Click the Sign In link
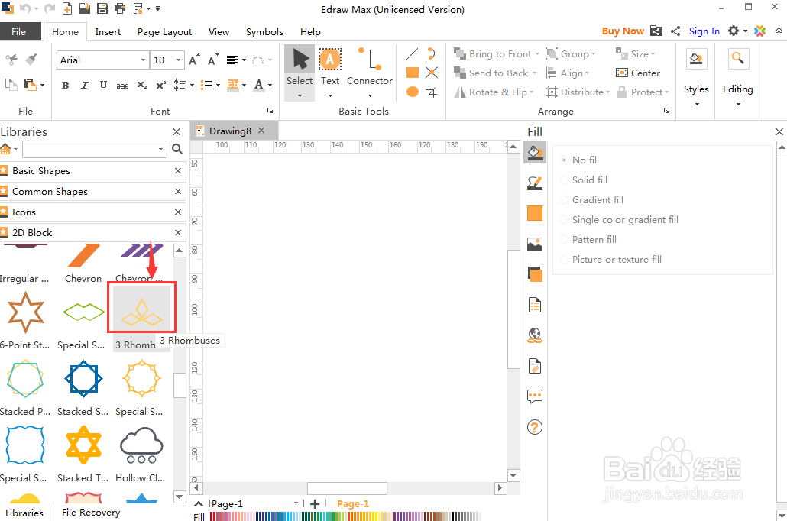The height and width of the screenshot is (521, 787). pos(704,31)
